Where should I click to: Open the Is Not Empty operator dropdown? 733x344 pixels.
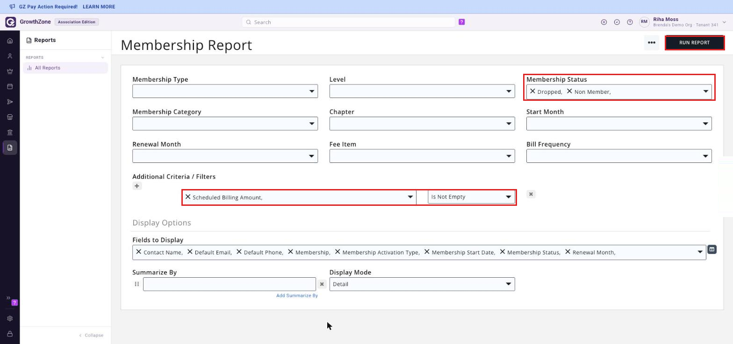pyautogui.click(x=471, y=197)
